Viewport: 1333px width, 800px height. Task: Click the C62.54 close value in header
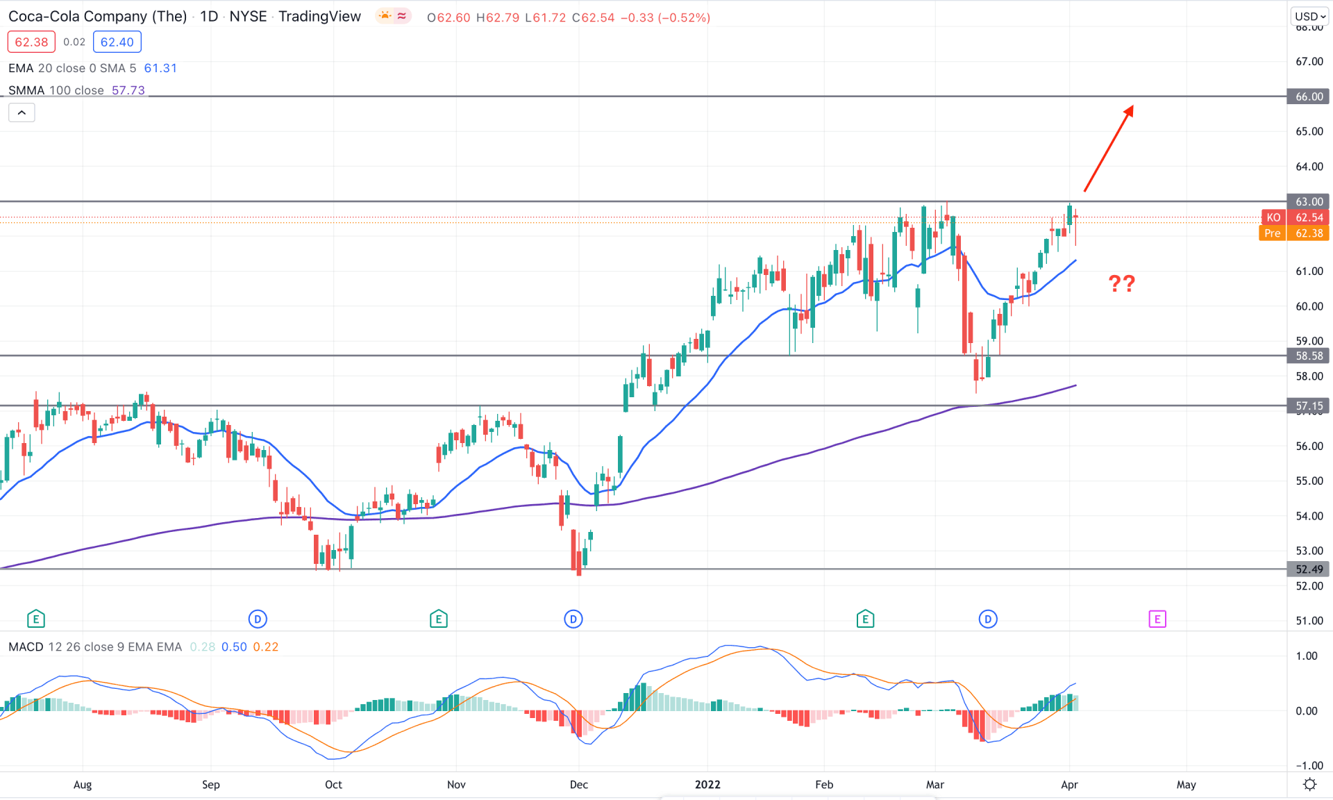pos(594,17)
